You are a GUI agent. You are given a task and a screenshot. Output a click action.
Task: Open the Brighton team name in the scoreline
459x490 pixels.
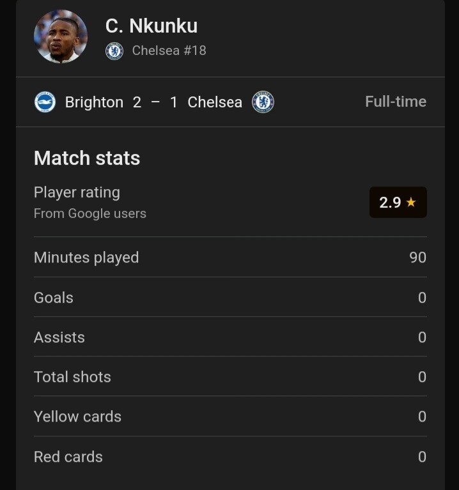coord(94,102)
